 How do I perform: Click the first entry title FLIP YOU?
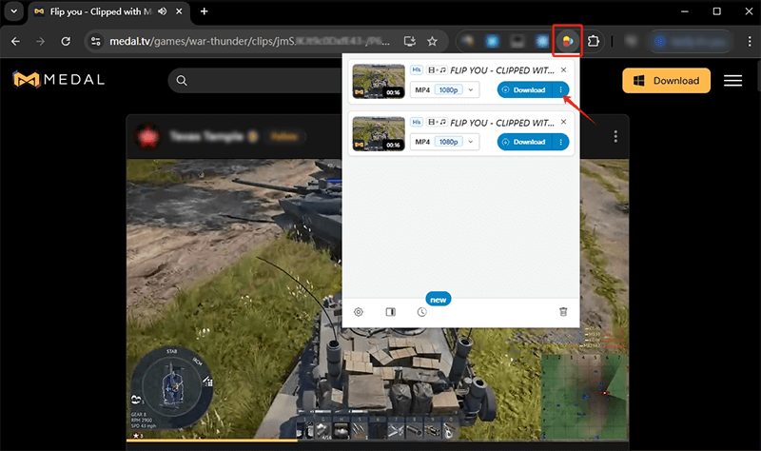tap(502, 70)
